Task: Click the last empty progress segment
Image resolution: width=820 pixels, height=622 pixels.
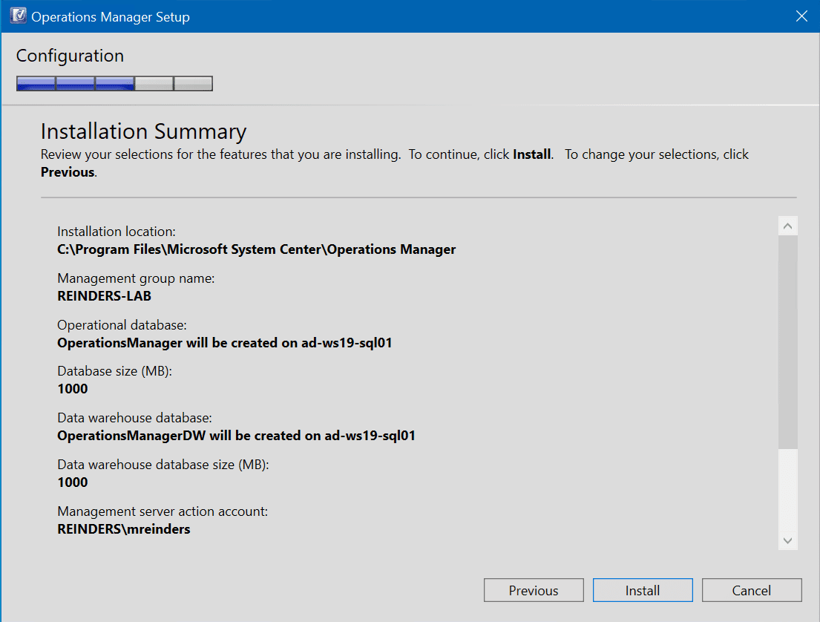Action: click(x=193, y=83)
